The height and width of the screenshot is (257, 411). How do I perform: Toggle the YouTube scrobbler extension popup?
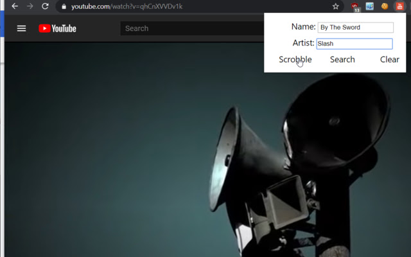(x=399, y=6)
